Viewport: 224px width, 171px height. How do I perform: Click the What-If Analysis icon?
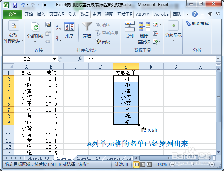pos(155,42)
